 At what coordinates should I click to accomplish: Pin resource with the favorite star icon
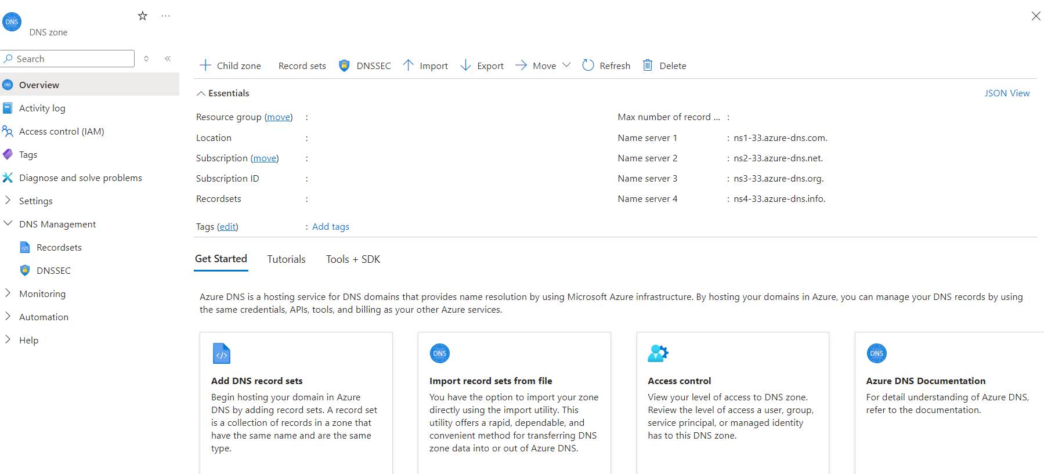[x=143, y=16]
